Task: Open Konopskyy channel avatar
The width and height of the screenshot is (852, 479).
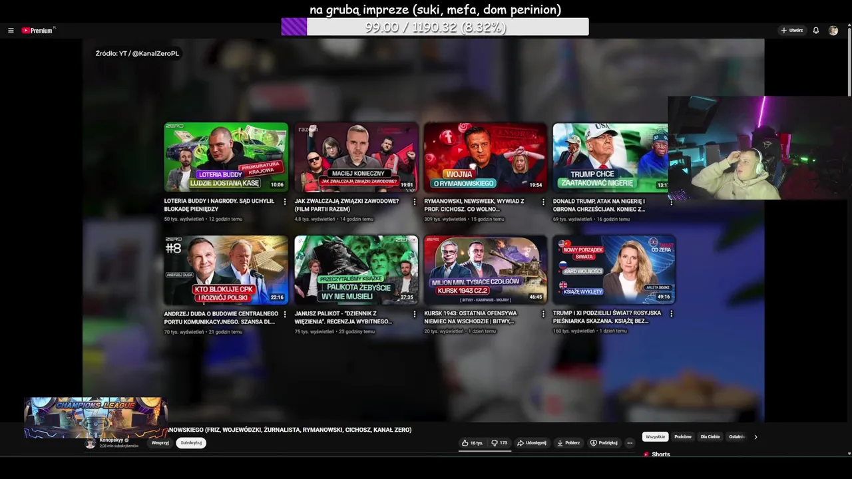Action: pos(90,443)
